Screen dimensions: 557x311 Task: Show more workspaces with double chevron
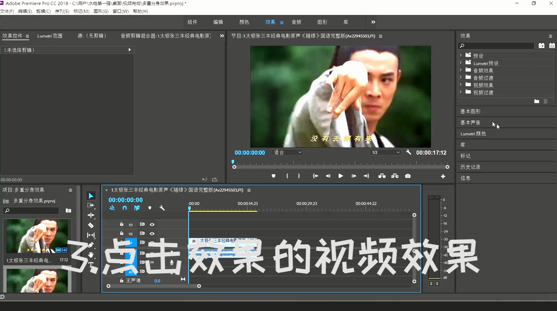[373, 22]
